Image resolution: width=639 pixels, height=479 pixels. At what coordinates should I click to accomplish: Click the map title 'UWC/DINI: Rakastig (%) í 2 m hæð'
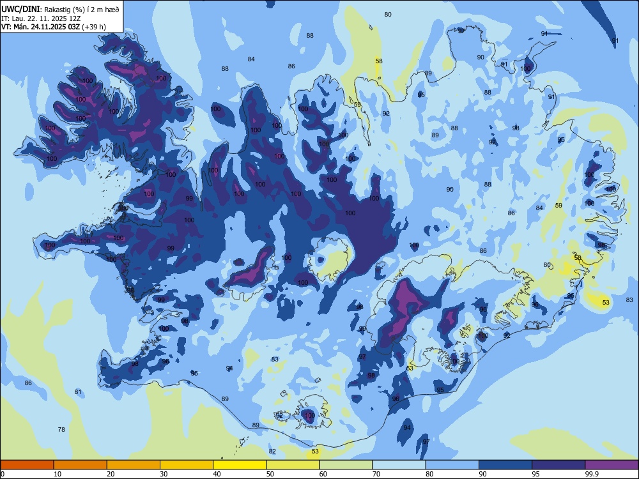pyautogui.click(x=60, y=9)
